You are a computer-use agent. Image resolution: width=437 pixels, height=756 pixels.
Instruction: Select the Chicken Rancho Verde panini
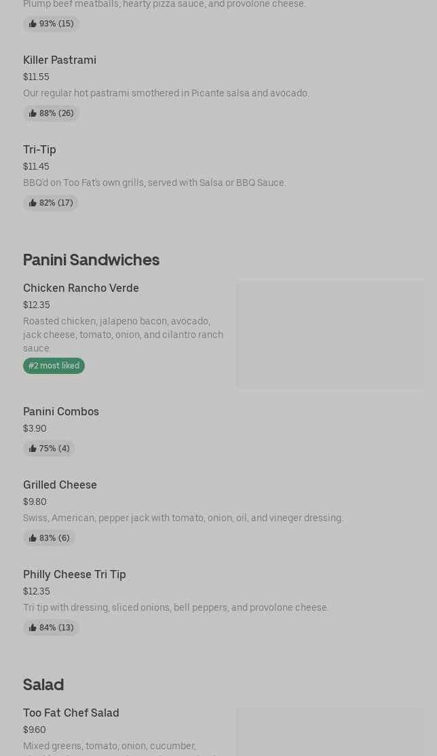point(81,288)
